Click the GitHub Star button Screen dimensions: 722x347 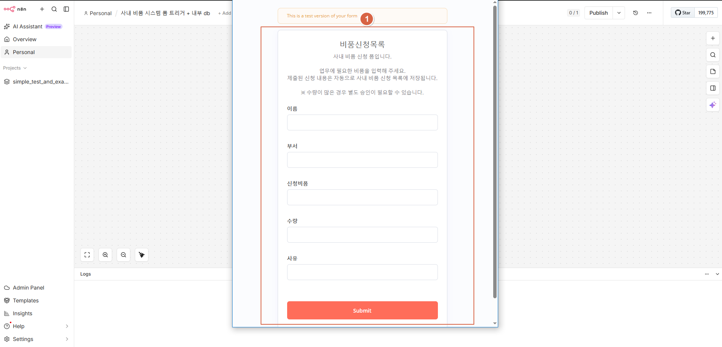tap(683, 12)
